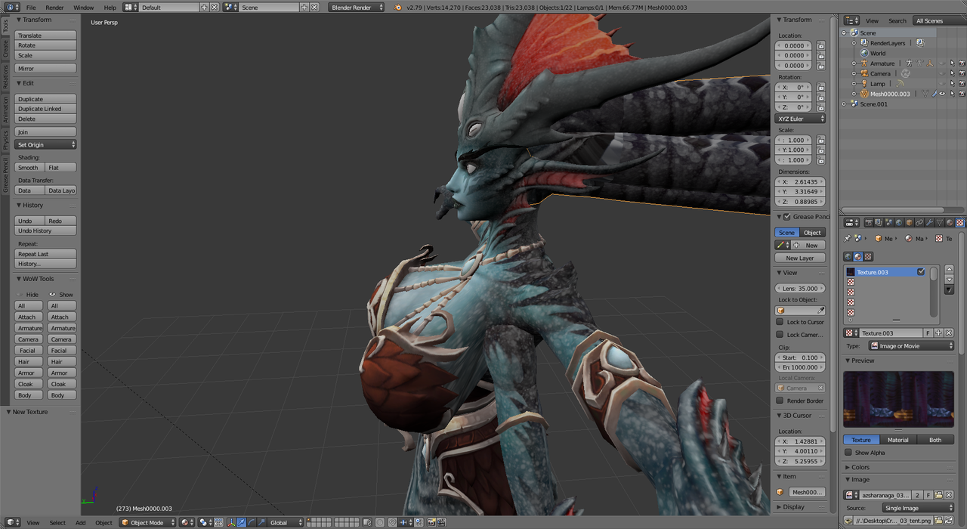Click the Translate button
This screenshot has height=529, width=967.
46,36
